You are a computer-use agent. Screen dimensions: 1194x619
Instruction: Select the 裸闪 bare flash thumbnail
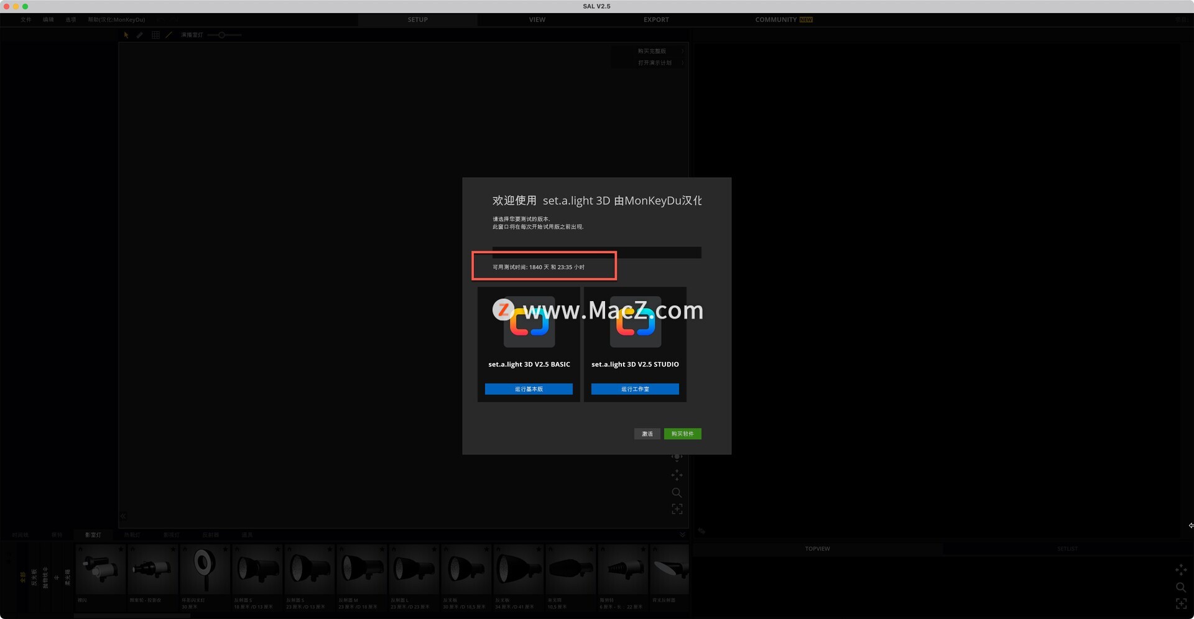pyautogui.click(x=100, y=569)
